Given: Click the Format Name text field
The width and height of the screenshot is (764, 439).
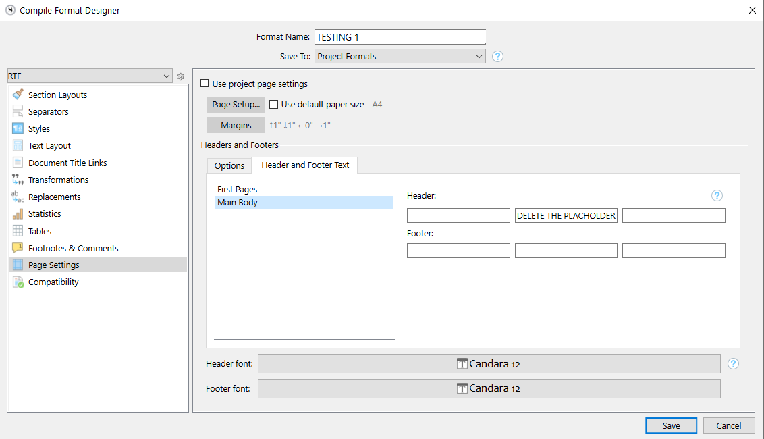Looking at the screenshot, I should click(400, 37).
